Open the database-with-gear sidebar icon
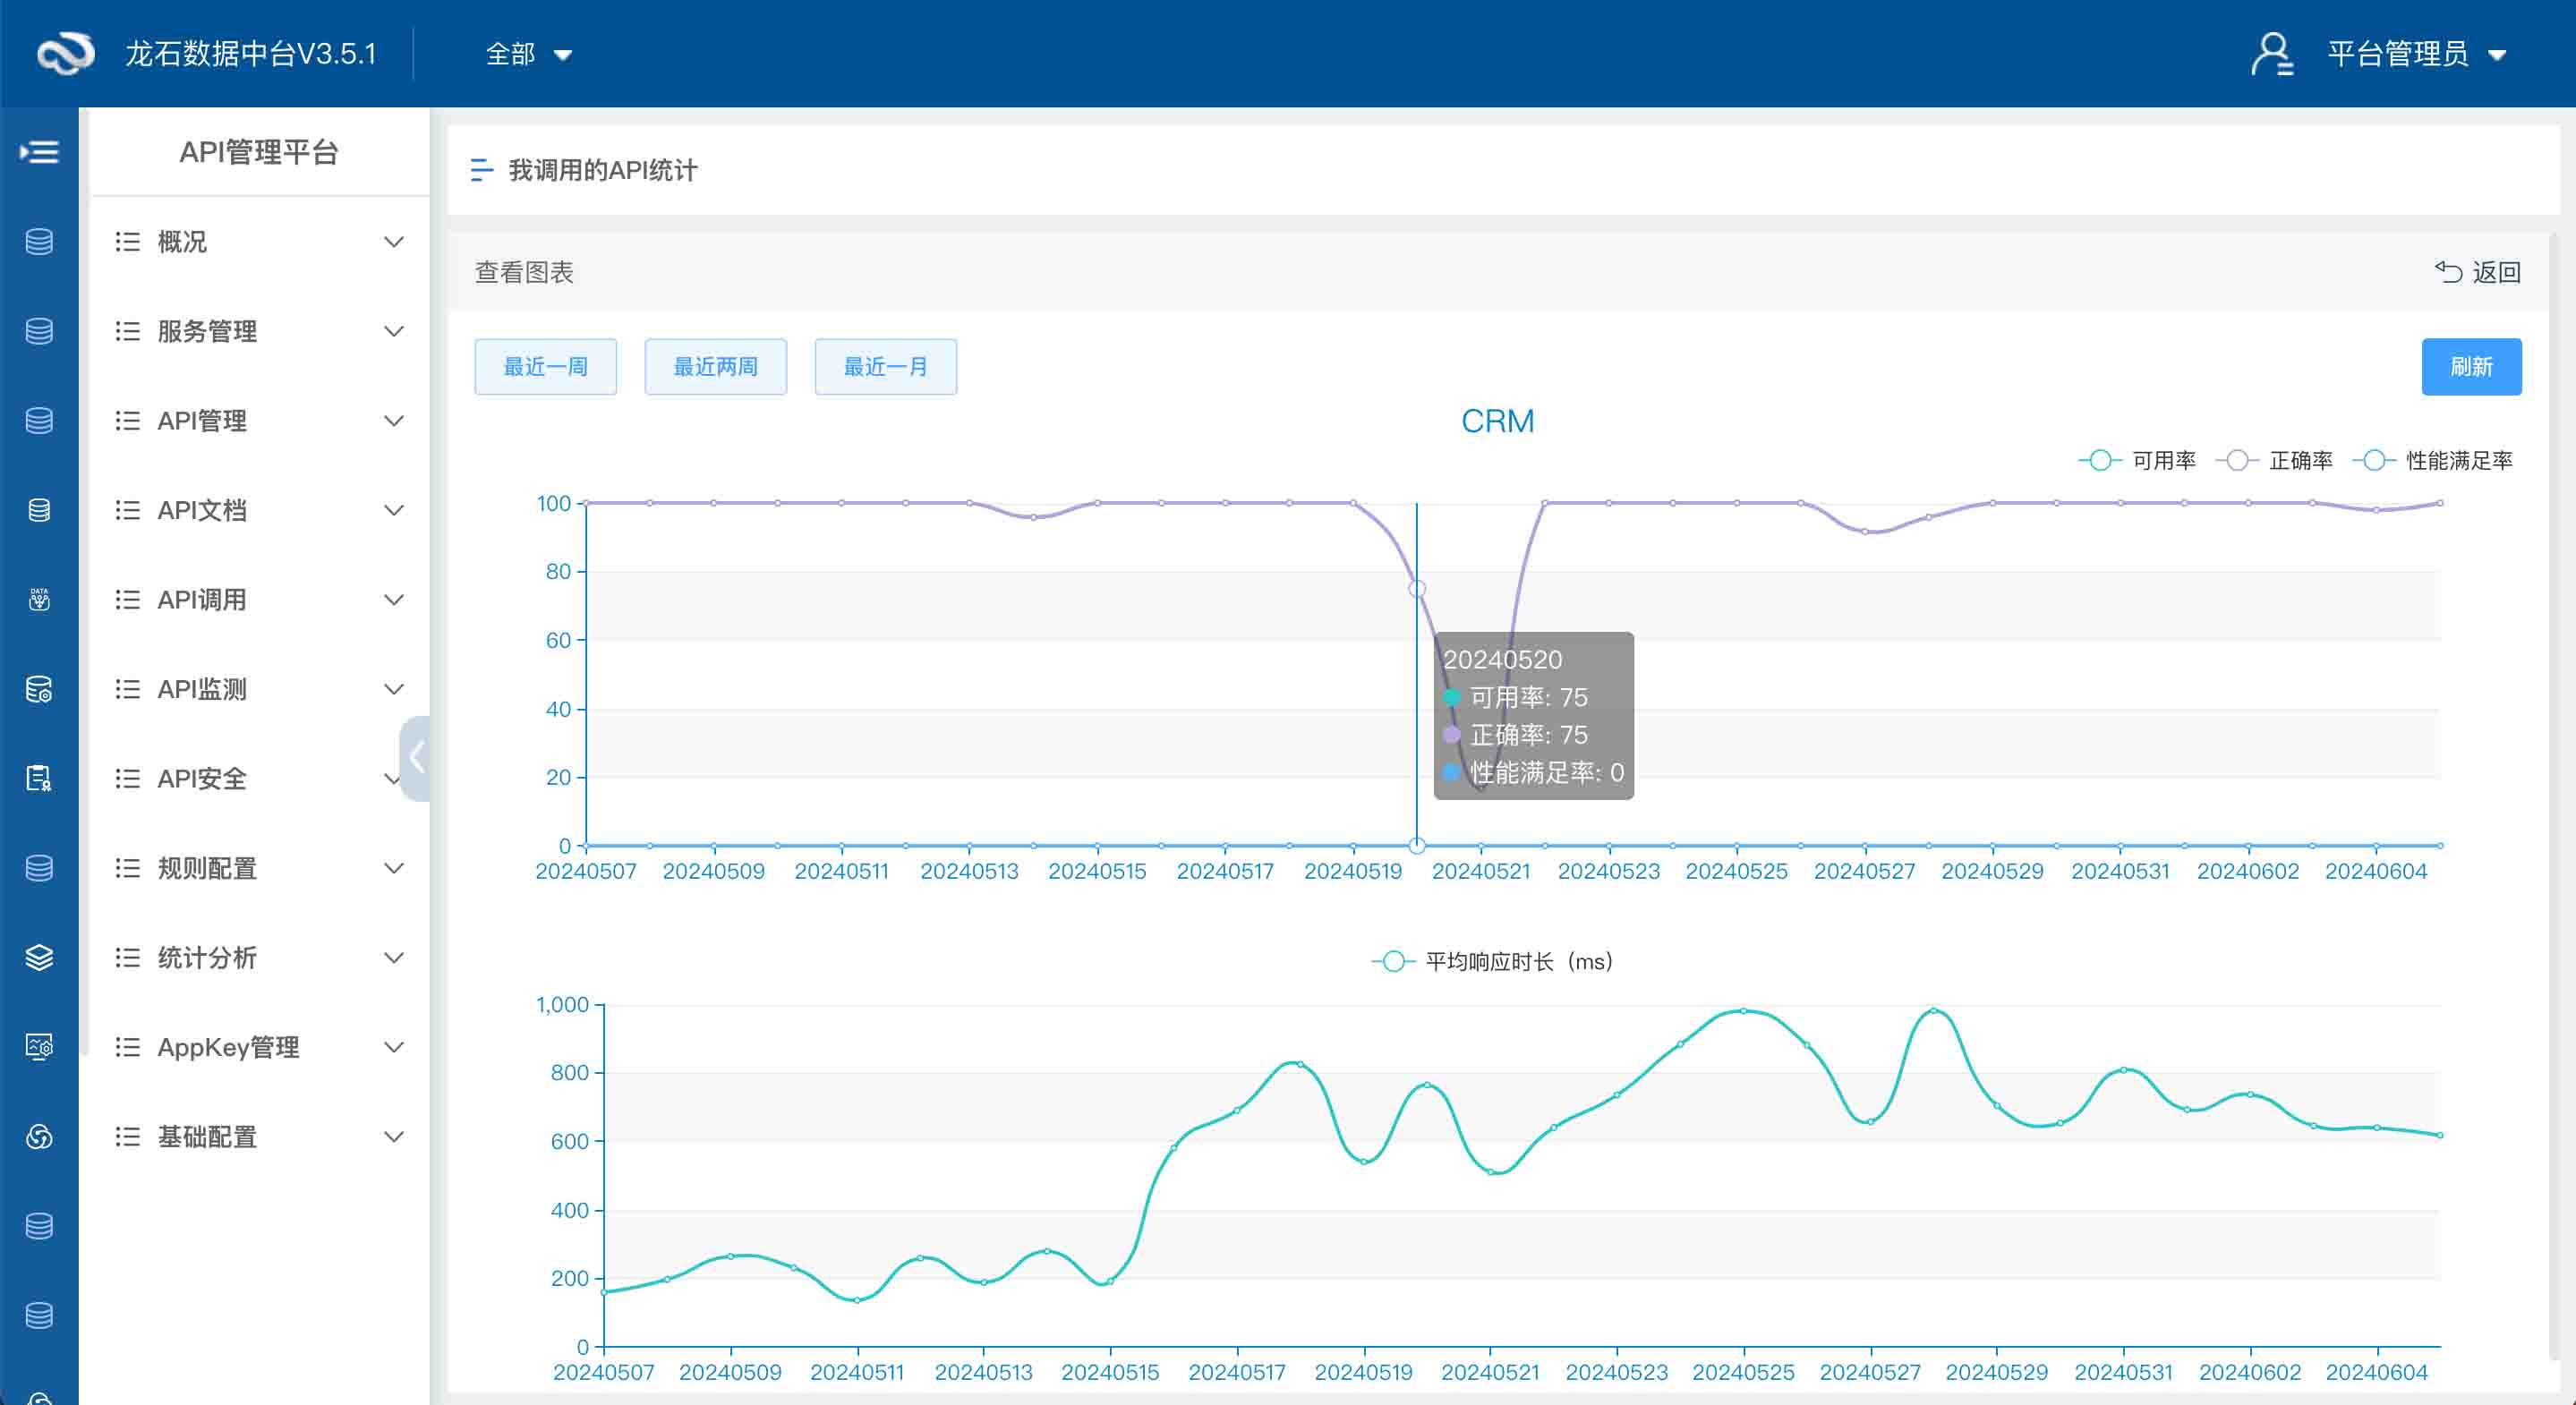Image resolution: width=2576 pixels, height=1405 pixels. coord(39,689)
